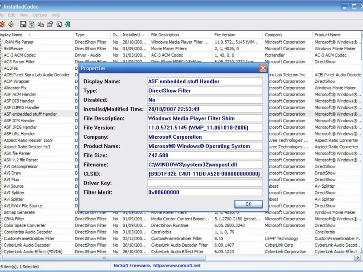
Task: Open the View menu
Action: click(24, 15)
